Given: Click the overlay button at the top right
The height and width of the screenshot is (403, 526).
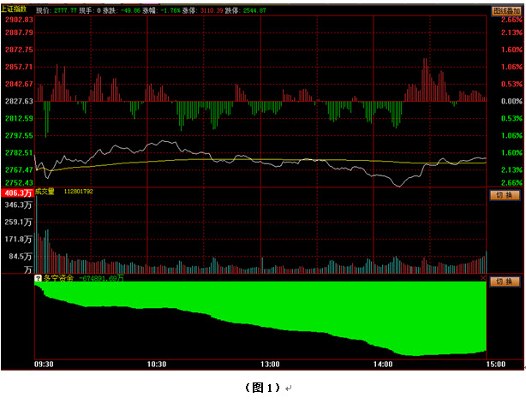Looking at the screenshot, I should click(x=504, y=9).
